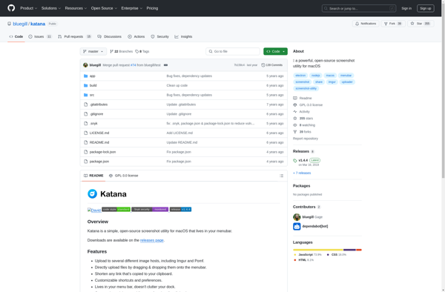Click the Go to file search field
445x292 pixels.
point(233,51)
